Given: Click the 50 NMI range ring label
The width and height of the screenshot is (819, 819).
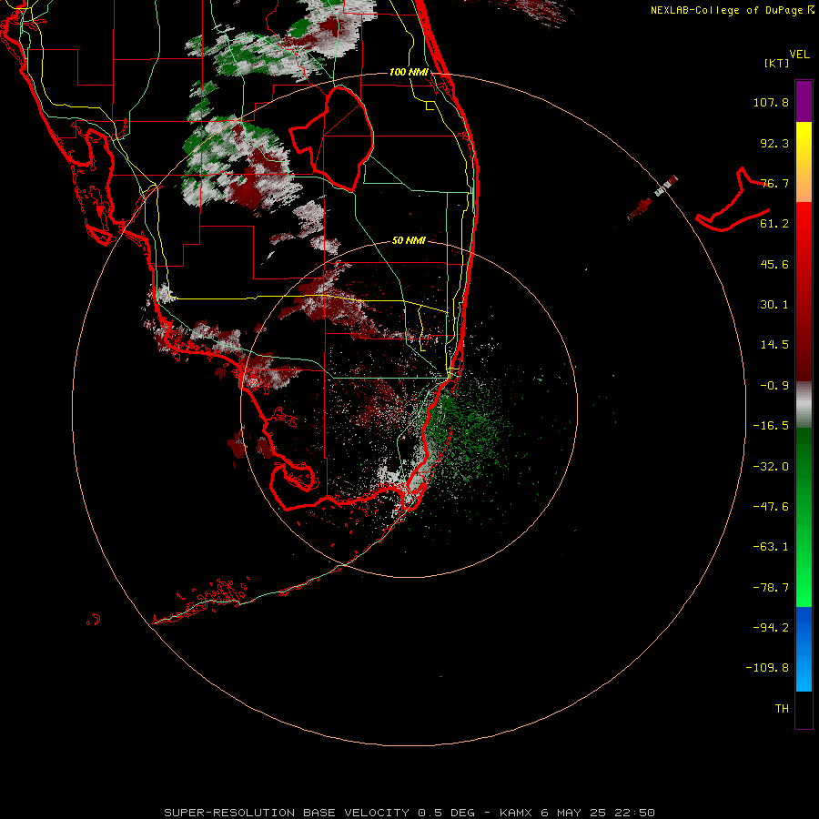Looking at the screenshot, I should pyautogui.click(x=409, y=240).
